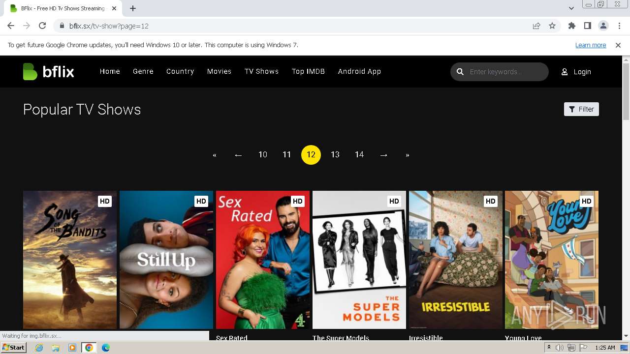
Task: Click the address bar URL
Action: point(109,26)
